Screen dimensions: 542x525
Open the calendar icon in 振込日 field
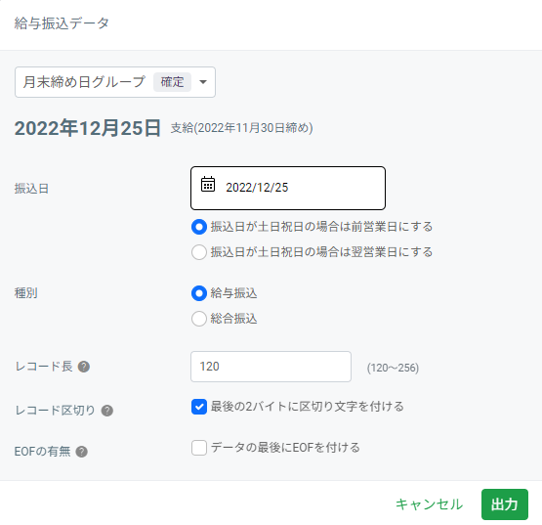[208, 184]
